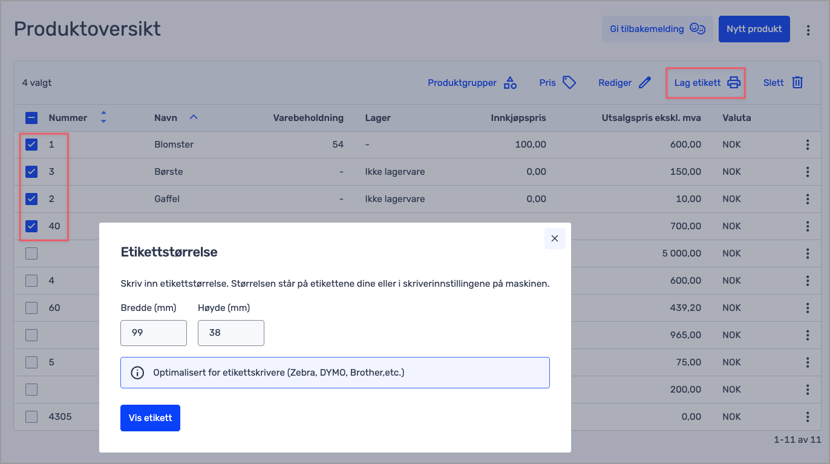830x464 pixels.
Task: Open the row menu for product 4305
Action: click(808, 417)
